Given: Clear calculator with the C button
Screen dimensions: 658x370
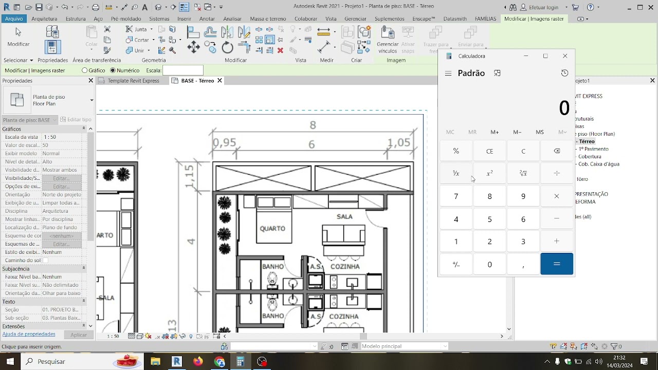Looking at the screenshot, I should pyautogui.click(x=523, y=151).
